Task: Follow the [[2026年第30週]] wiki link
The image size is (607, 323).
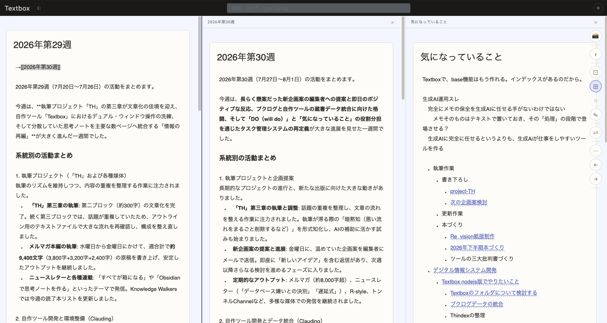Action: coord(41,67)
